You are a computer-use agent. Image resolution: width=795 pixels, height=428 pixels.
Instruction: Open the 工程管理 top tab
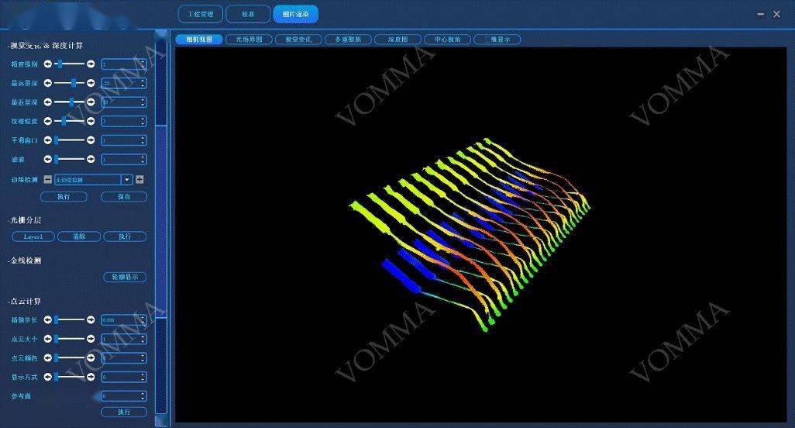(201, 14)
